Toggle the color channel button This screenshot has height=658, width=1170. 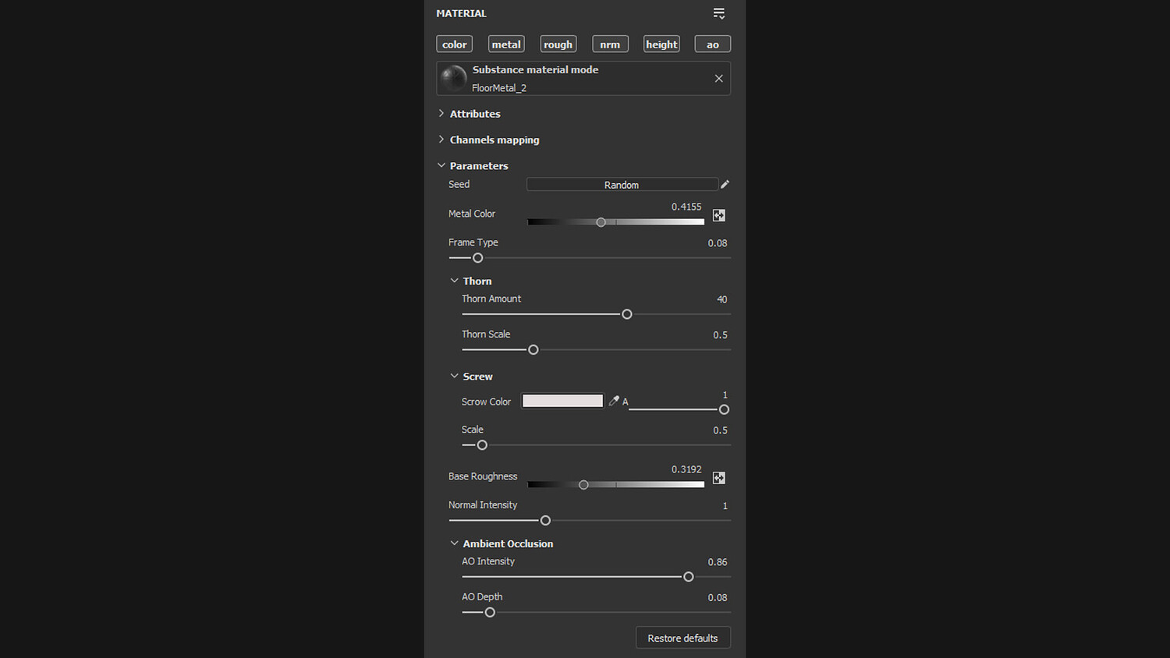[x=454, y=44]
